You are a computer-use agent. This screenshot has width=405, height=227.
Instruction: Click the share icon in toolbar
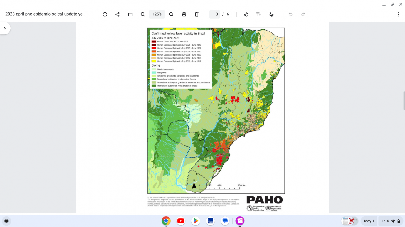[x=117, y=14]
